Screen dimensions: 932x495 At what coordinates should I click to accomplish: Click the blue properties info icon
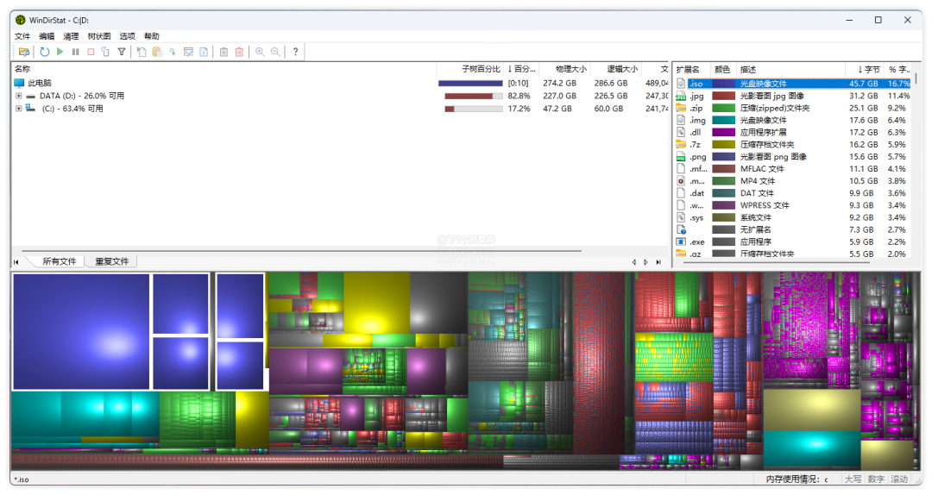[204, 52]
